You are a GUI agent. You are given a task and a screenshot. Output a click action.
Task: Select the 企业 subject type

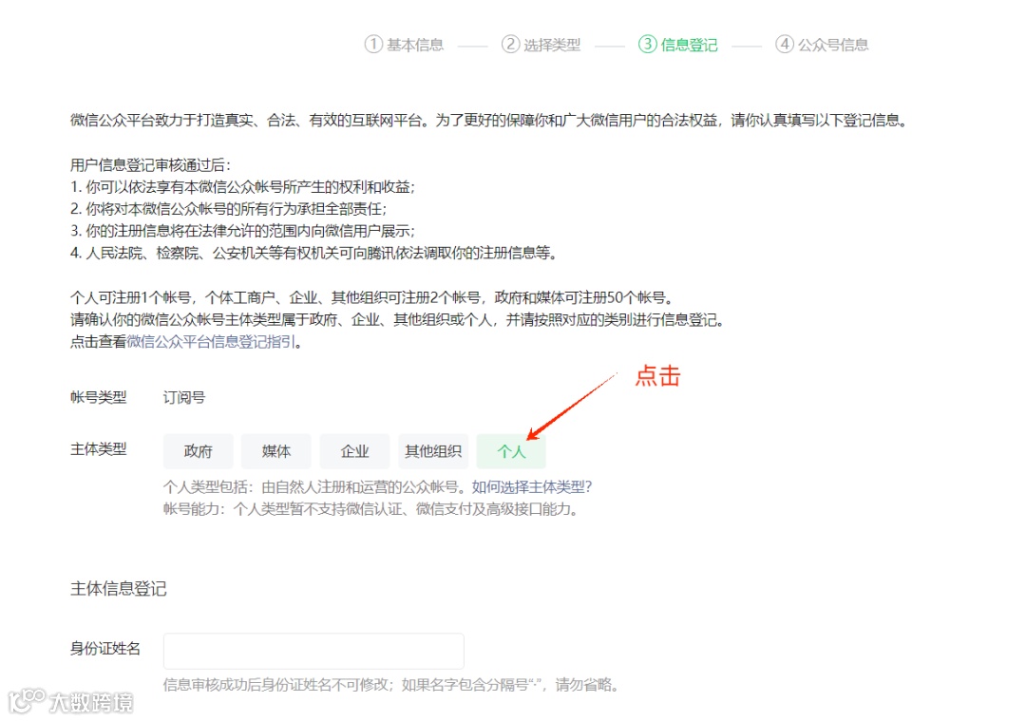click(x=354, y=451)
